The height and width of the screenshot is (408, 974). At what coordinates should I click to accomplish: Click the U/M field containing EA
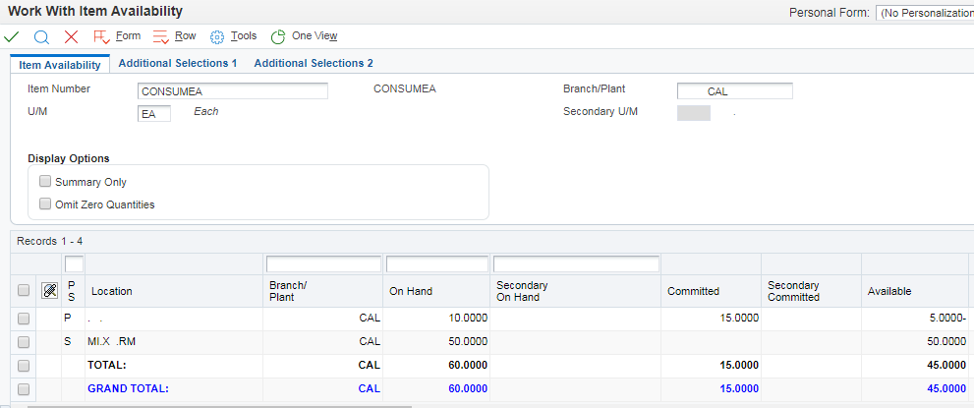pos(154,113)
